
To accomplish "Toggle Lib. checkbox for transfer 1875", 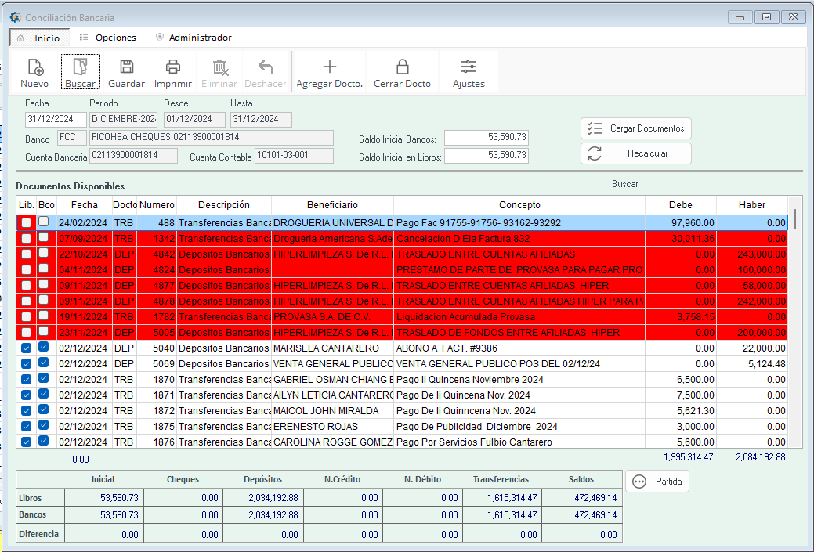I will [27, 426].
